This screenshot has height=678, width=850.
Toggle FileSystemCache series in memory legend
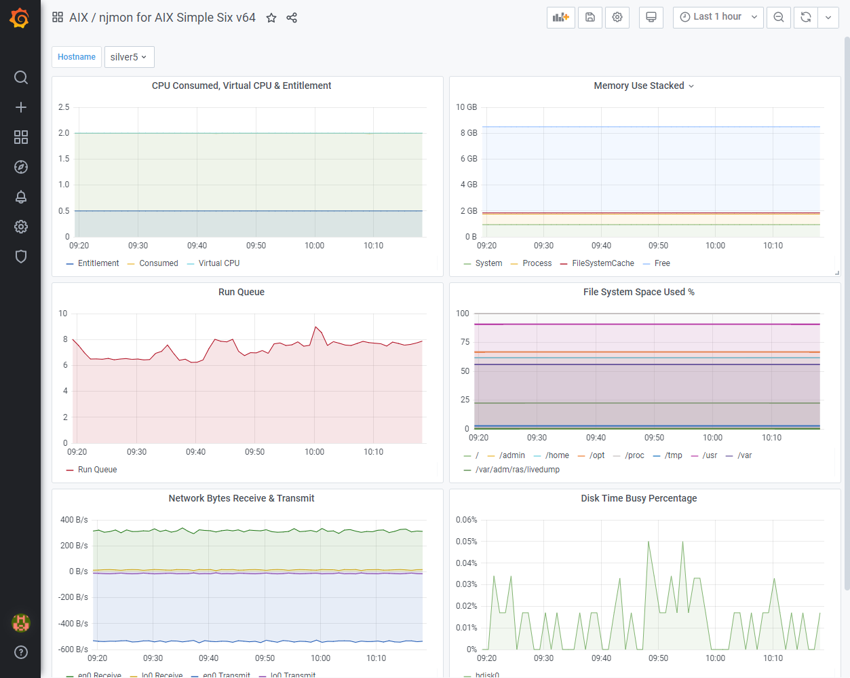pos(602,263)
